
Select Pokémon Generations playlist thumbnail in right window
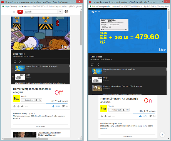pyautogui.click(x=97, y=88)
